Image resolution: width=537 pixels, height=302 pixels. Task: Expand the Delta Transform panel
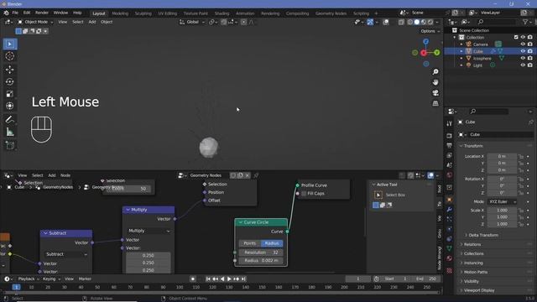tap(483, 235)
